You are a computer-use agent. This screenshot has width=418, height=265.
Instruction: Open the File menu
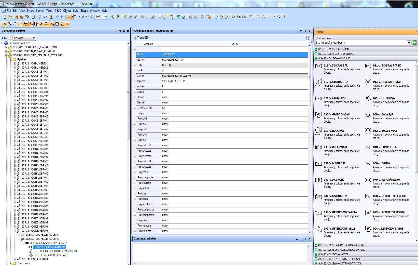(x=9, y=11)
